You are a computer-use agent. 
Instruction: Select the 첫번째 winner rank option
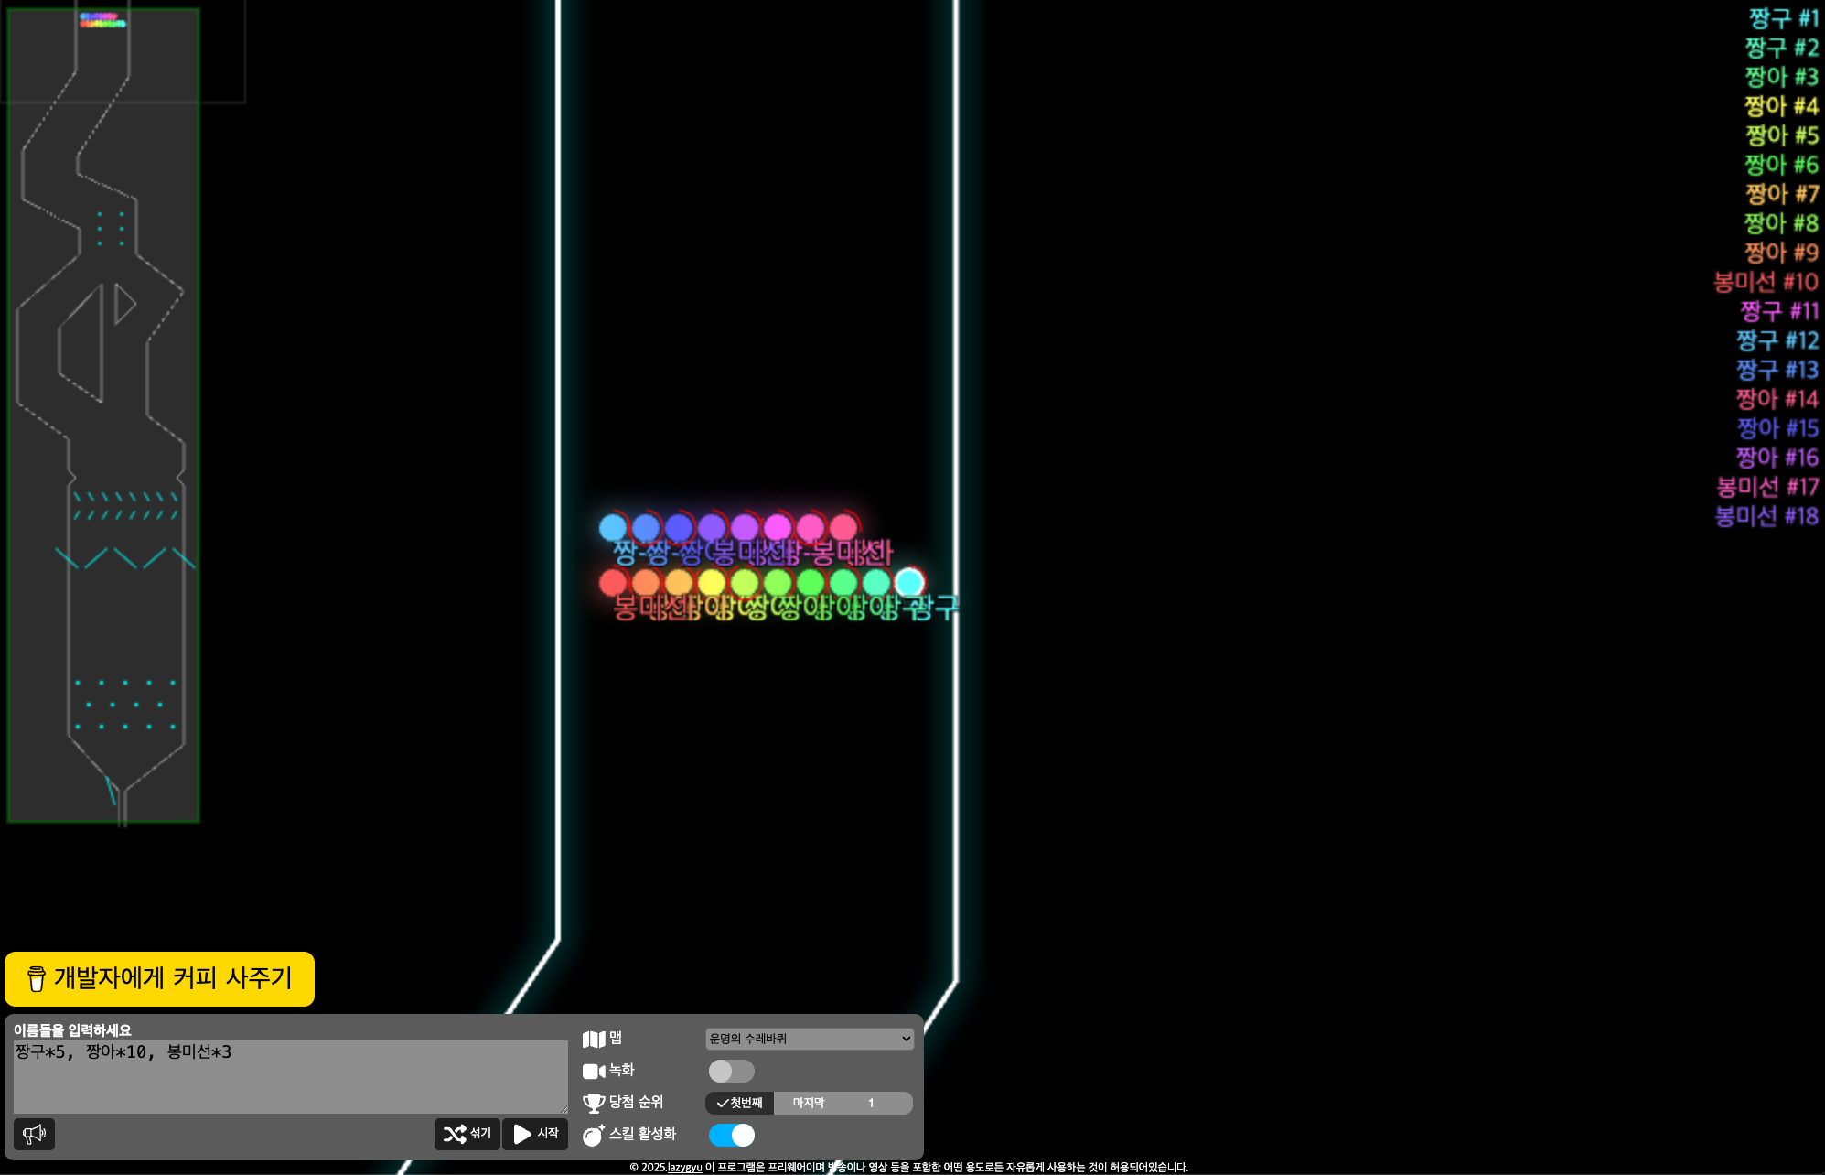739,1103
